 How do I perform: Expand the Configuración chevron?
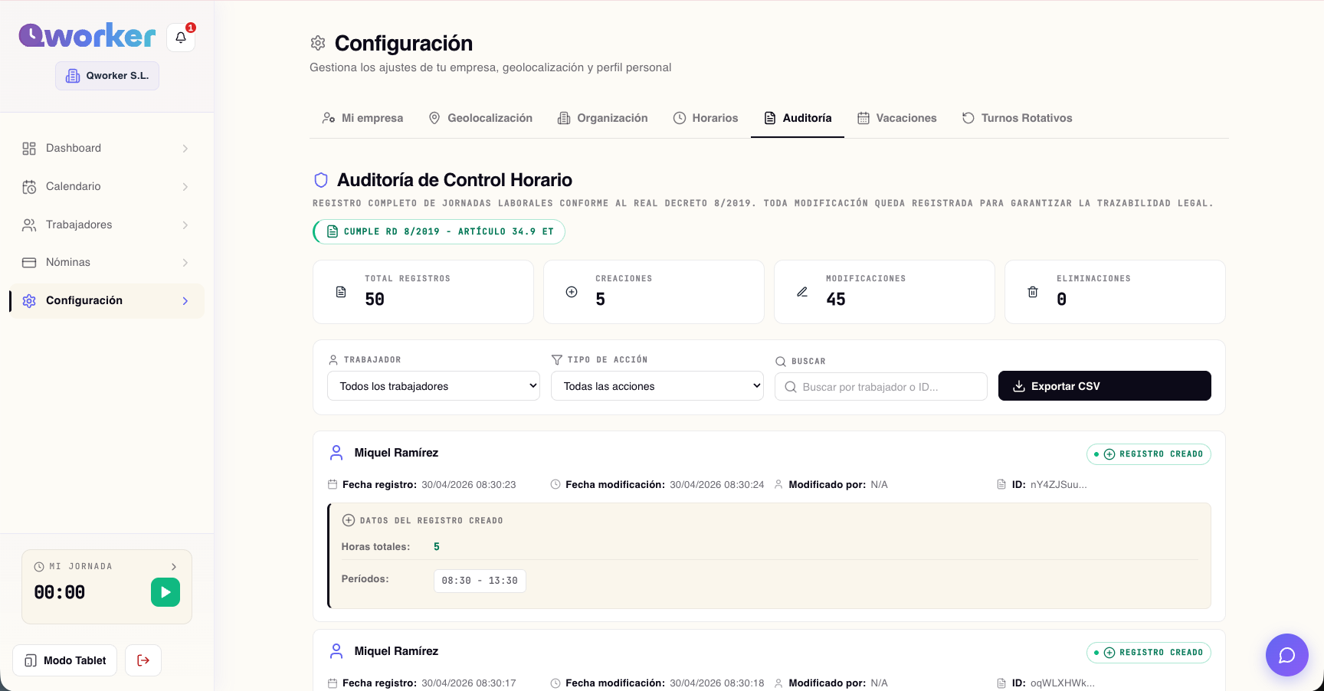(185, 301)
